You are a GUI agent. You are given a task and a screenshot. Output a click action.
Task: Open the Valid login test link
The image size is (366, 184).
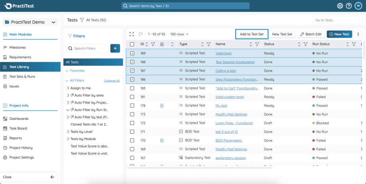point(223,53)
